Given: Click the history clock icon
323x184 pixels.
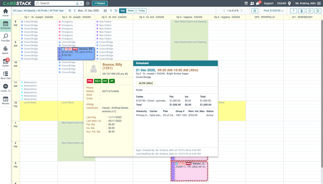Looking at the screenshot, I should pyautogui.click(x=88, y=3).
